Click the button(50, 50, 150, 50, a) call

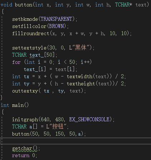tap(48, 134)
